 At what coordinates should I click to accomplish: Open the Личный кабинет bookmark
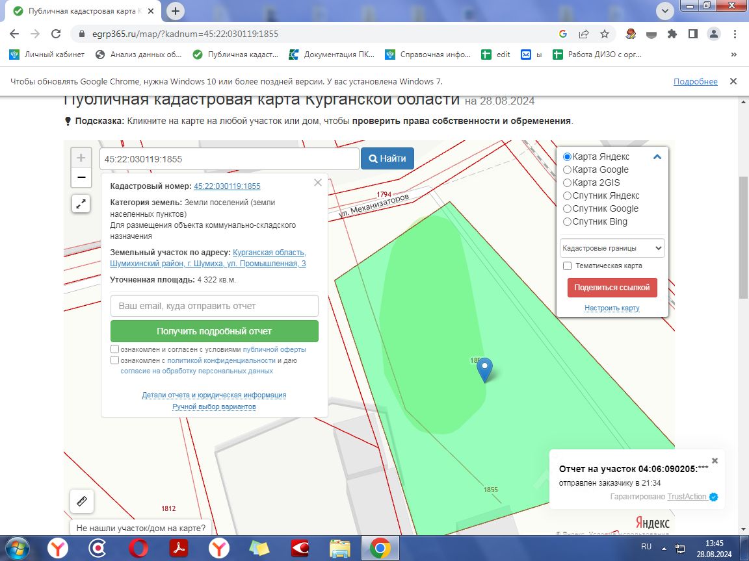[x=47, y=55]
